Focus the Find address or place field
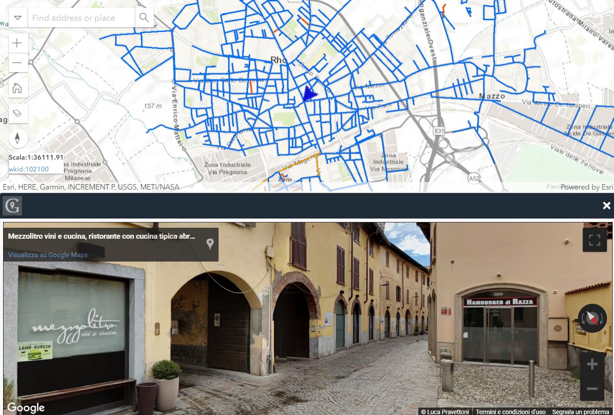The image size is (614, 415). point(81,18)
